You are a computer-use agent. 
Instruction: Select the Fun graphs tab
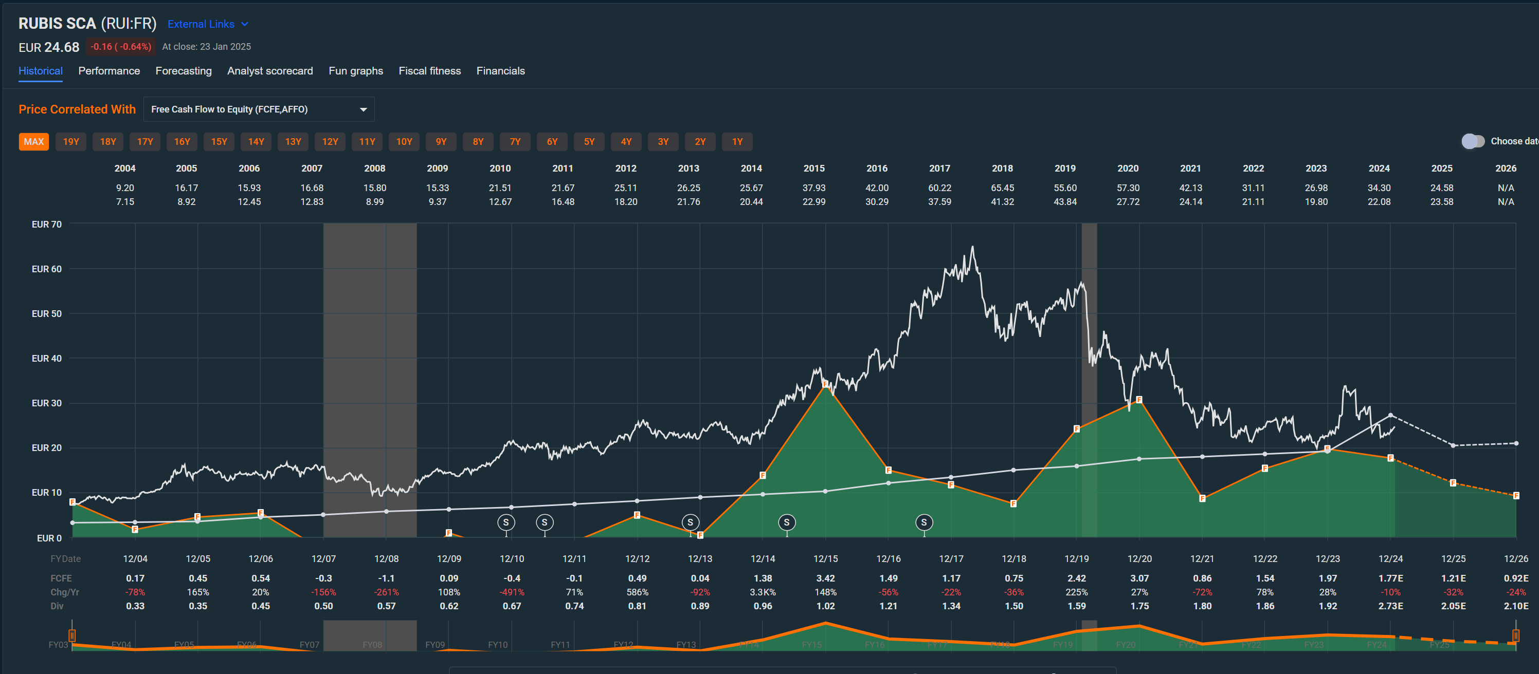[x=355, y=70]
